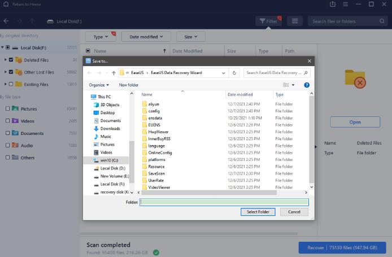
Task: Toggle the select-all checkbox in Name header
Action: click(88, 51)
